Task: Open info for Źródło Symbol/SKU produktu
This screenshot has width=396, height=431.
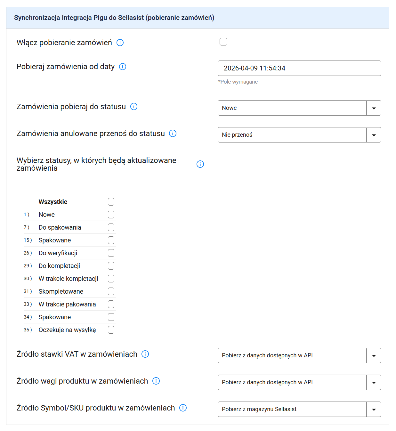Action: 183,408
